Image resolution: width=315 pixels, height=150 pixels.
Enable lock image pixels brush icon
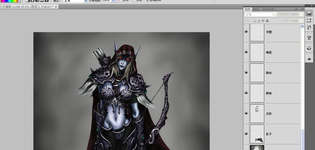coord(259,21)
